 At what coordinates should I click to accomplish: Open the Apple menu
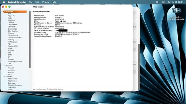point(4,2)
